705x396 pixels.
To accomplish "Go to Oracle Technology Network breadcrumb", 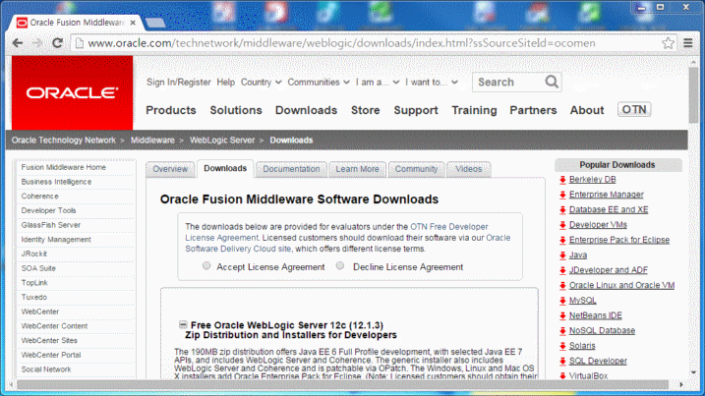I will coord(63,141).
